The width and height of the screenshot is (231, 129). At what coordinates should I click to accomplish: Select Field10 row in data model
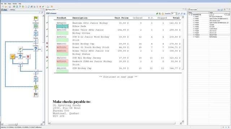point(209,35)
